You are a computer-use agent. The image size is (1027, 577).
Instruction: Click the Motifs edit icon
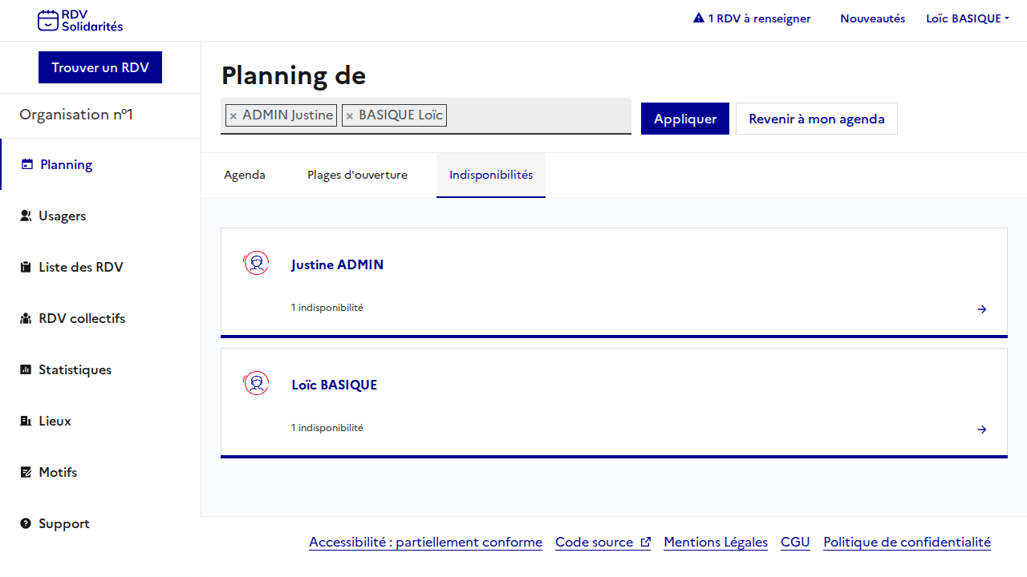point(26,472)
